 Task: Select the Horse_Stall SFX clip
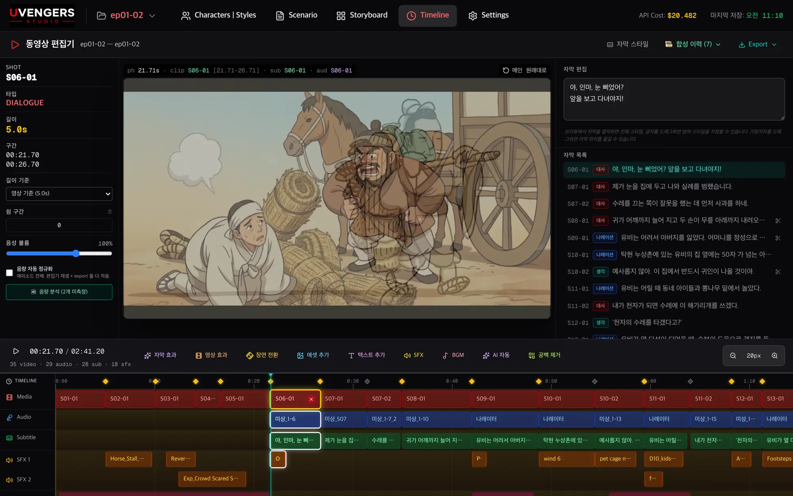[x=128, y=459]
